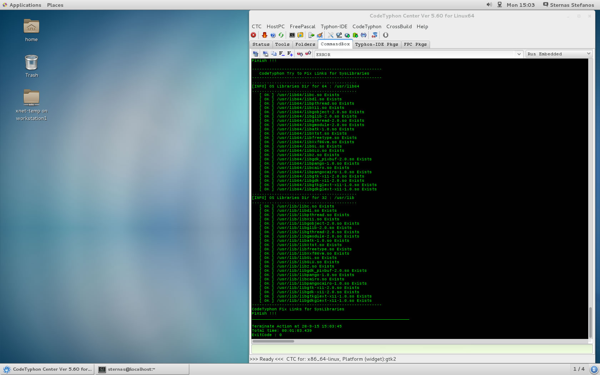Click the workspace switcher 1 / 4
The height and width of the screenshot is (375, 600).
click(579, 369)
